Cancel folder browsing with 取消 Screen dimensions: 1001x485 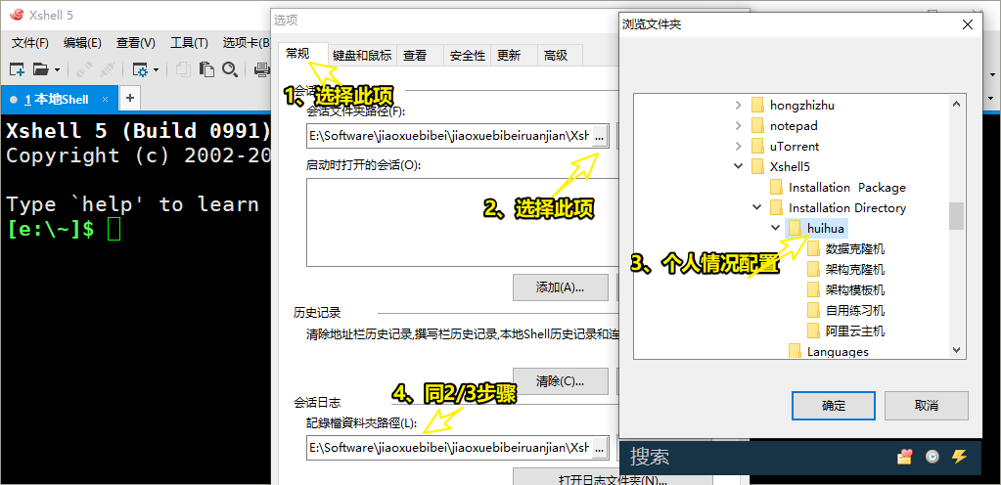[927, 405]
